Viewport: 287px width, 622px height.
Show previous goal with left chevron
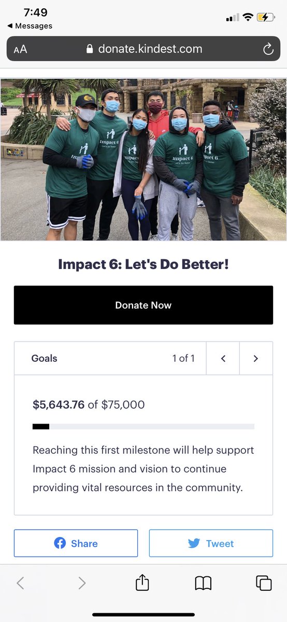[223, 358]
